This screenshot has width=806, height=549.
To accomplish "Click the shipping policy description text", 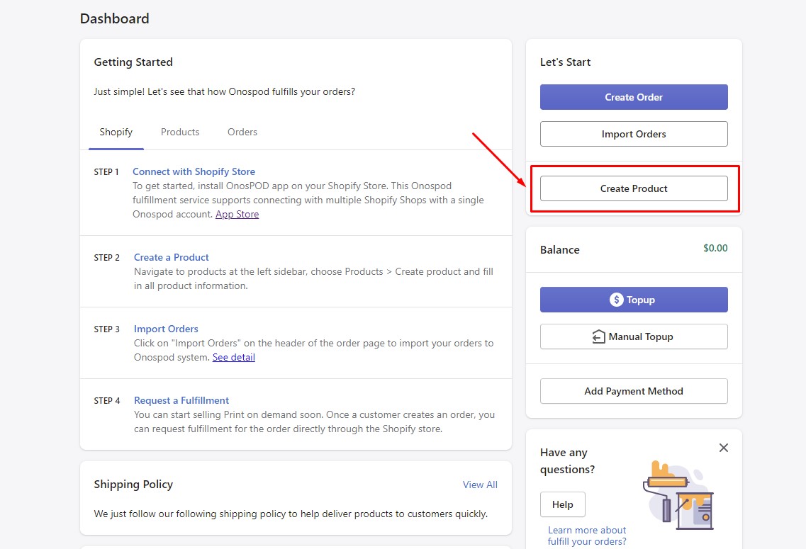I will [x=291, y=514].
